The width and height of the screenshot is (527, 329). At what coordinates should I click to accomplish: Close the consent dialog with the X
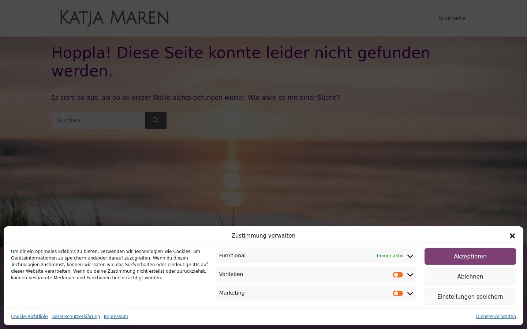coord(512,236)
